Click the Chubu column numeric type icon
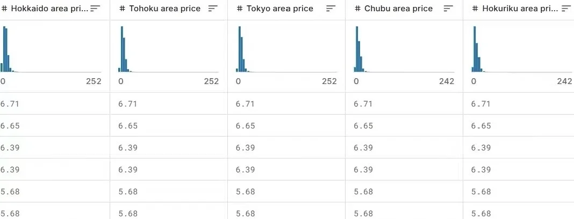The image size is (574, 219). coord(357,9)
